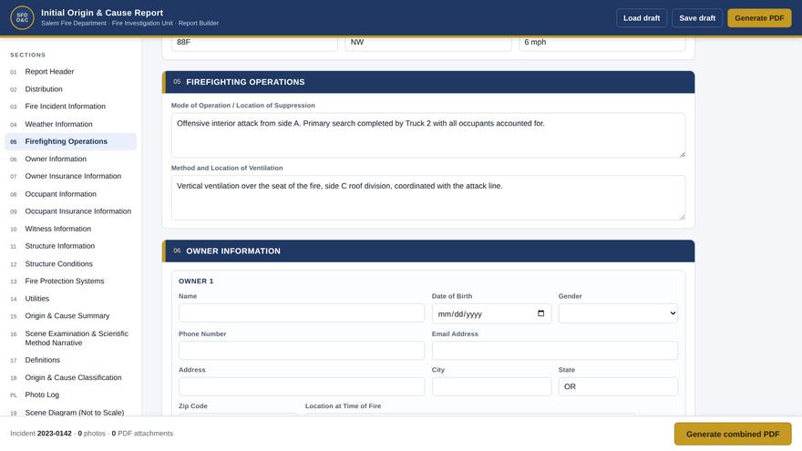Click the Initial Origin & Cause Report title

click(102, 13)
